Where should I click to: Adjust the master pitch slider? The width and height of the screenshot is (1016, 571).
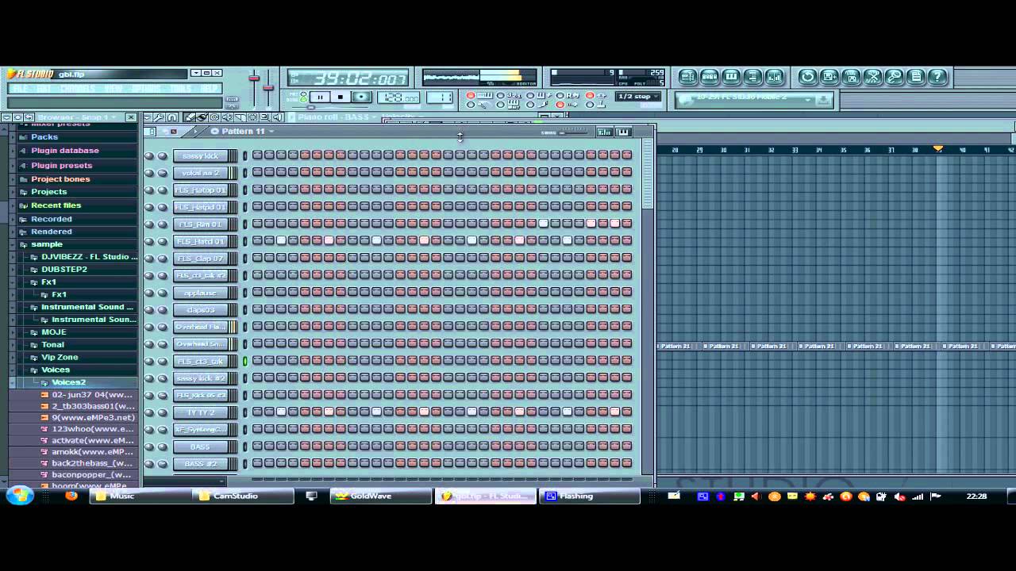click(x=268, y=86)
